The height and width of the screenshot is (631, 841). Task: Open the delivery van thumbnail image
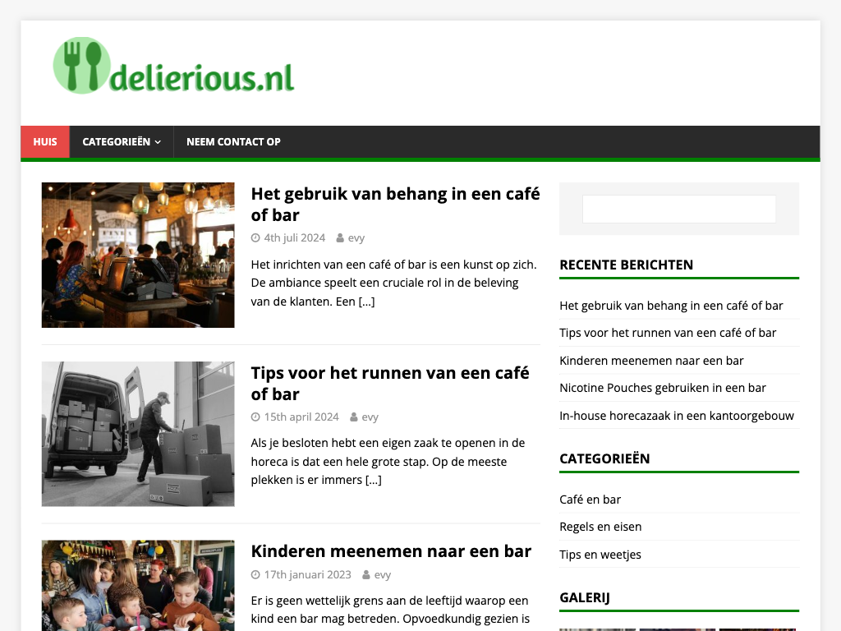(138, 434)
